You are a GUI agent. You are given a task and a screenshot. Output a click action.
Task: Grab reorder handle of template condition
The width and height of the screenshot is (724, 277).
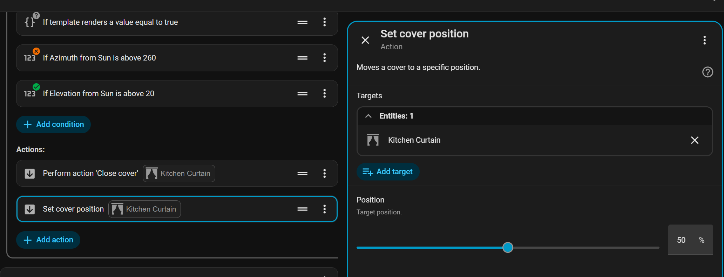[x=303, y=22]
